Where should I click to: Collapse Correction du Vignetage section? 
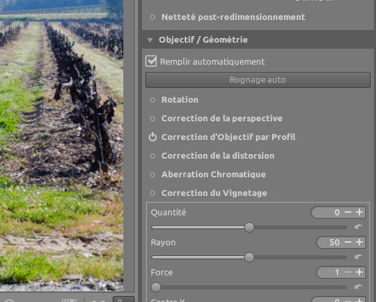tap(214, 193)
